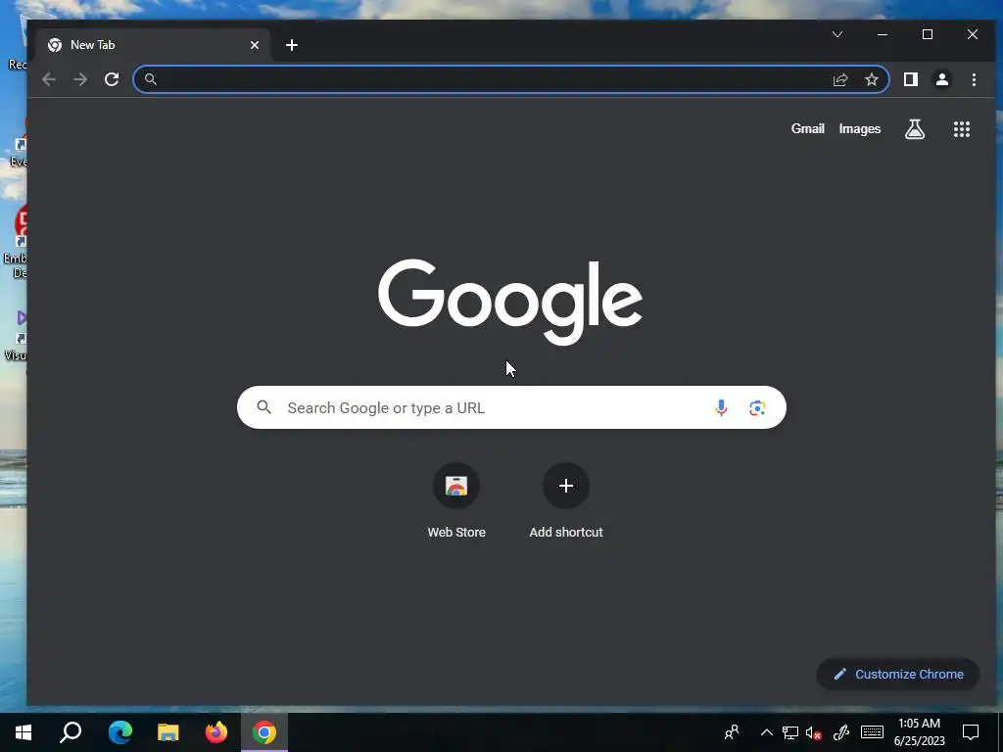Open the People icon in system tray
1003x752 pixels.
point(732,732)
